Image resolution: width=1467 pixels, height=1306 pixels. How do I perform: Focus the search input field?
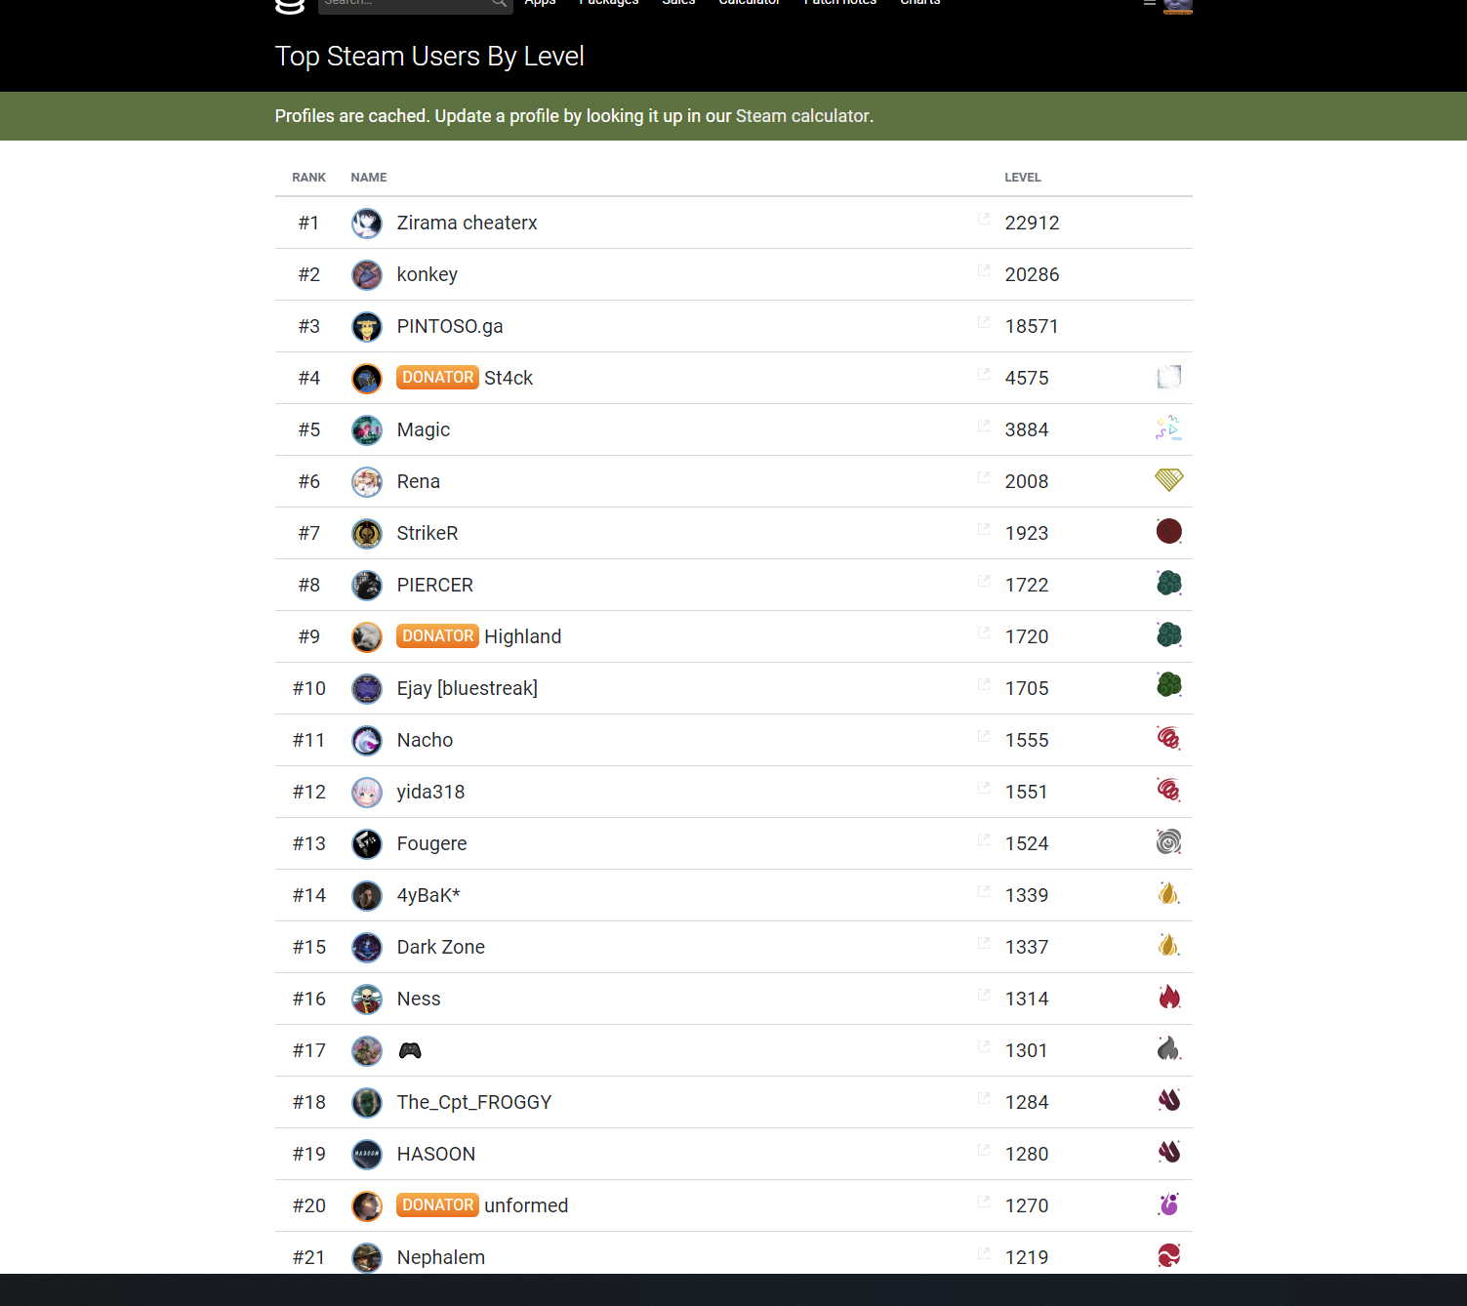pos(404,3)
